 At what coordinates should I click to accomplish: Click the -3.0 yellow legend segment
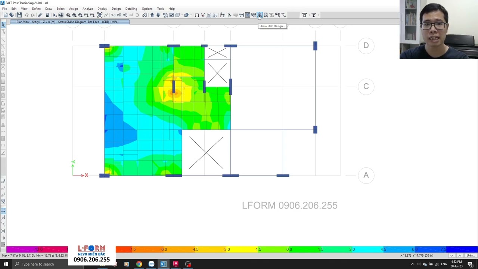(x=227, y=249)
